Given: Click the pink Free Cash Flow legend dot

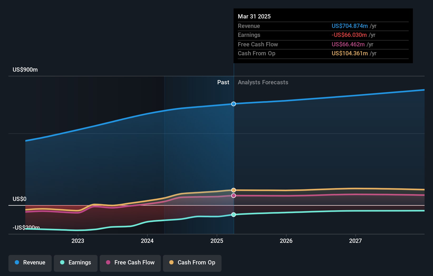Looking at the screenshot, I should [108, 262].
